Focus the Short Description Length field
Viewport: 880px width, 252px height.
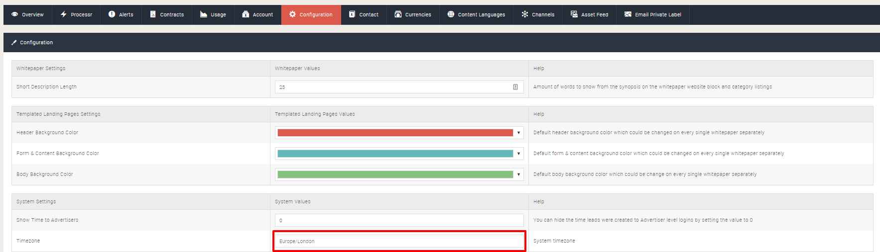click(x=399, y=87)
